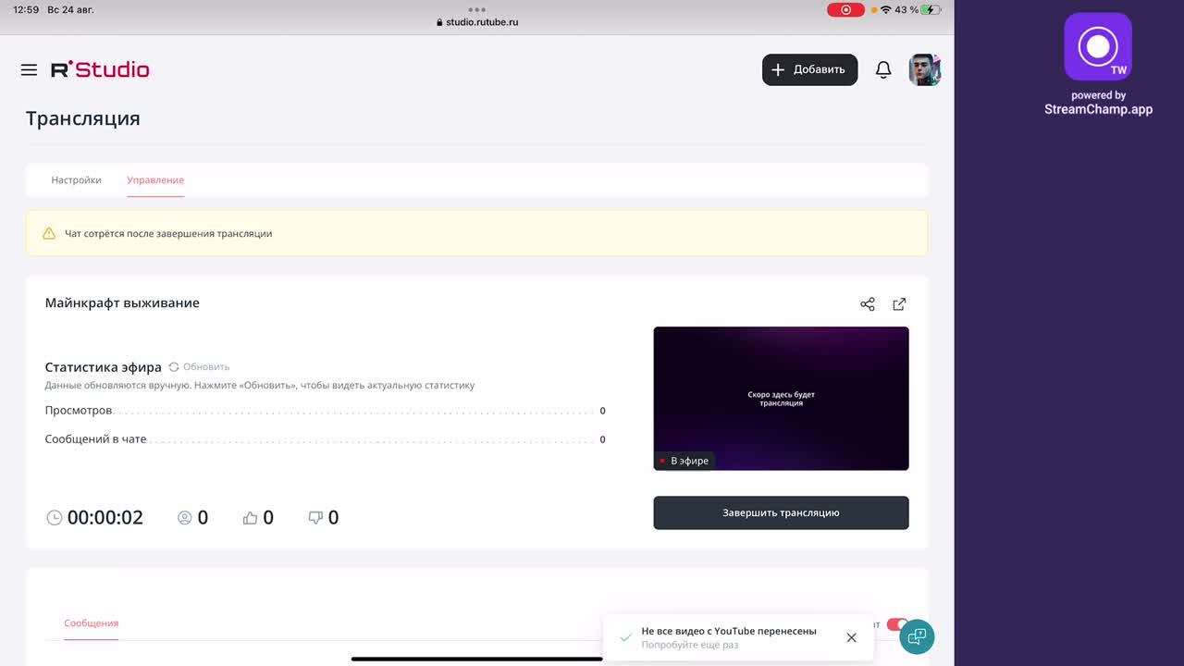Tap the studio.rutube.ru address bar
Image resolution: width=1184 pixels, height=666 pixels.
pyautogui.click(x=477, y=22)
